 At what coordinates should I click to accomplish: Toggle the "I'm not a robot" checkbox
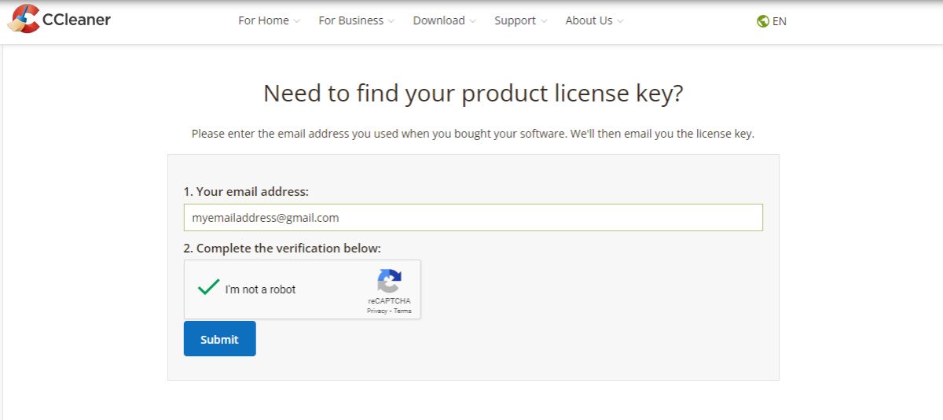coord(208,287)
